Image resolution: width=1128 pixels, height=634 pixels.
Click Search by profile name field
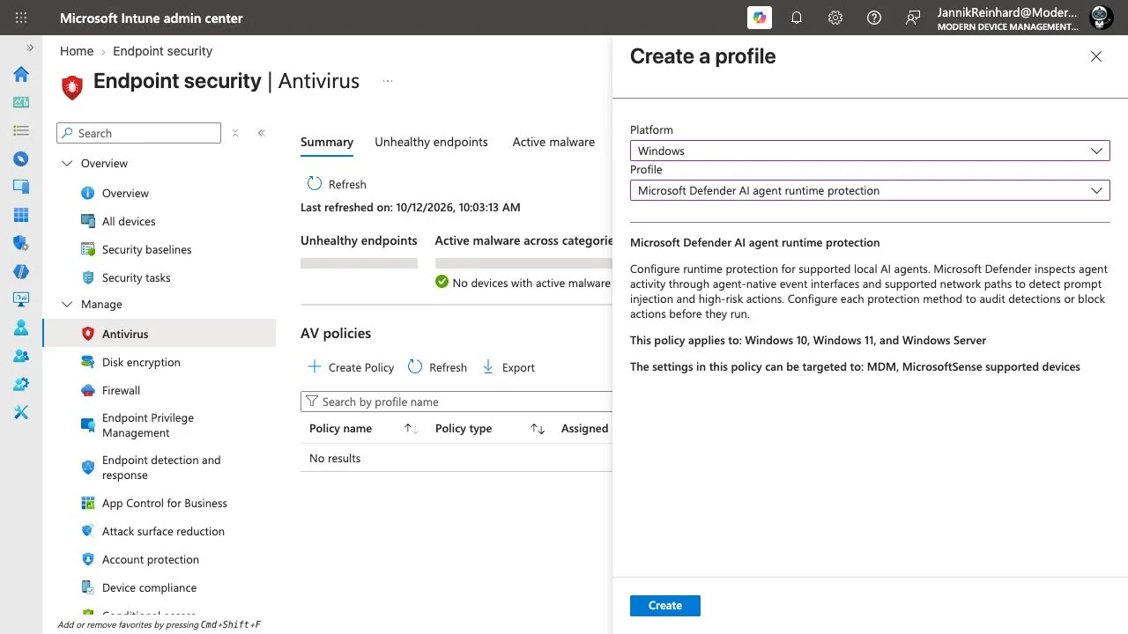click(456, 402)
